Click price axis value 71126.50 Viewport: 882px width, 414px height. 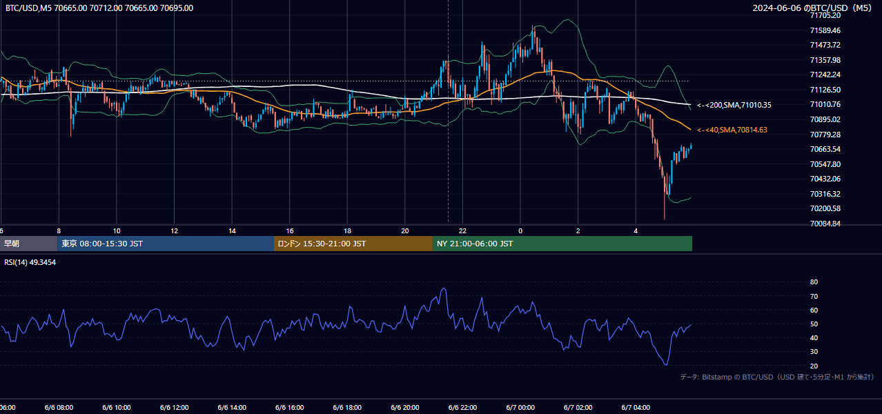click(x=825, y=90)
